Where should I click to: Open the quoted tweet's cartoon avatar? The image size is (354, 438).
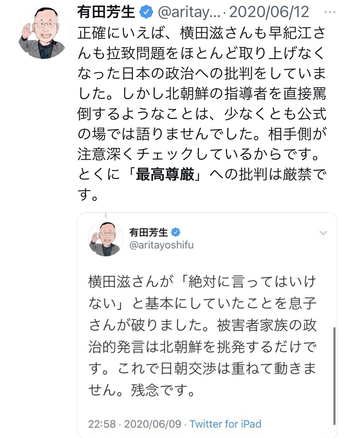[x=106, y=239]
